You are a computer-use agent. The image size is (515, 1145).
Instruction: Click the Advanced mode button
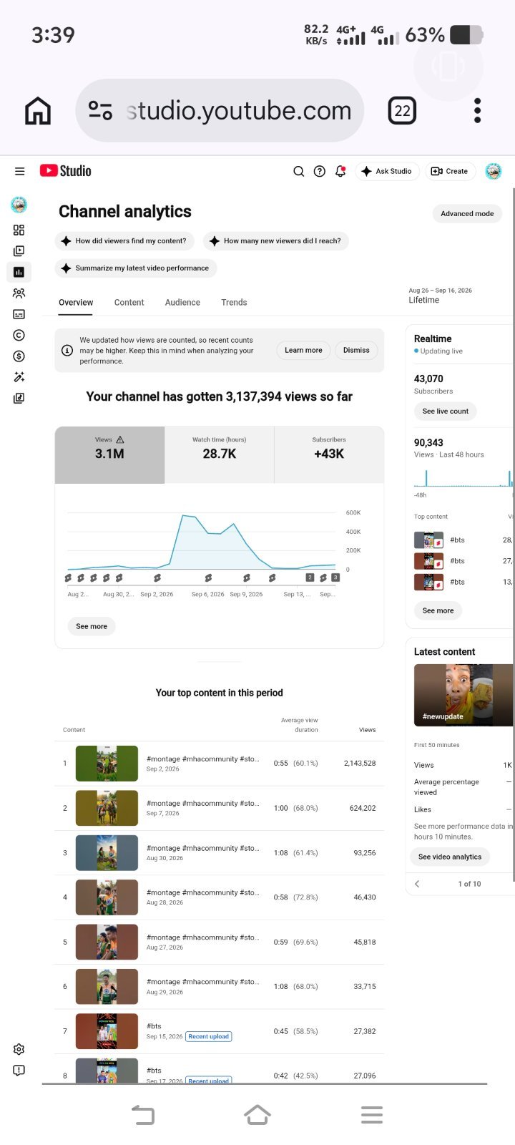point(467,213)
